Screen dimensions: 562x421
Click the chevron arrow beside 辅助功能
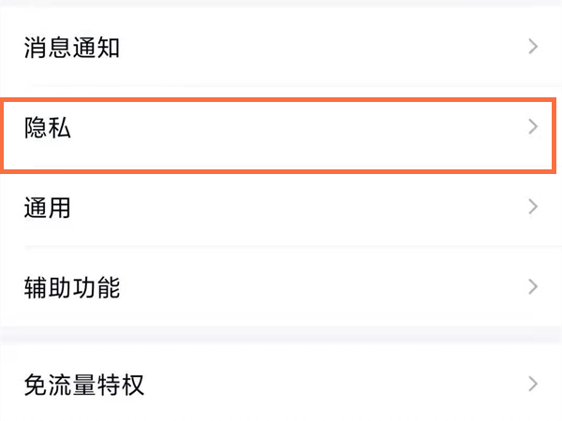(533, 286)
